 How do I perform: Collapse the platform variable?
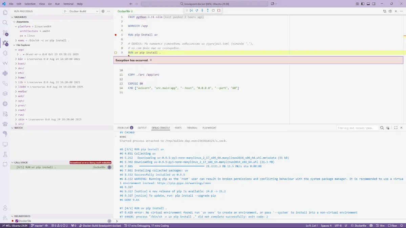point(16,26)
